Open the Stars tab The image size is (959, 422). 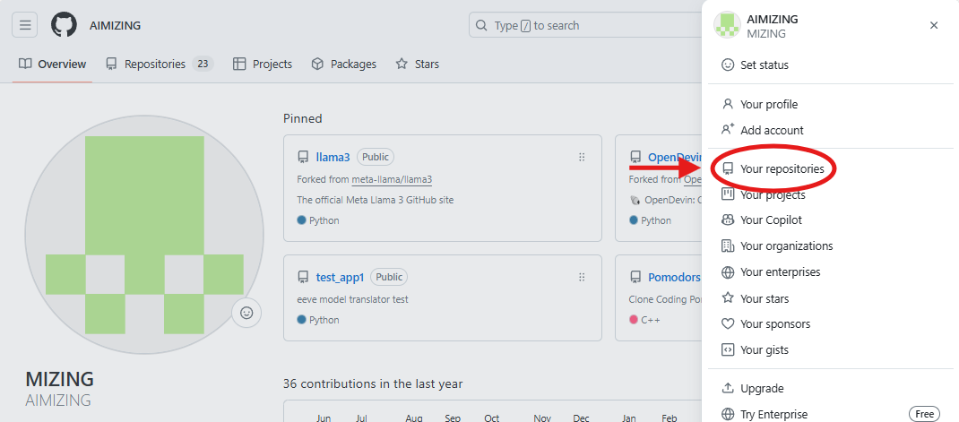click(x=417, y=64)
